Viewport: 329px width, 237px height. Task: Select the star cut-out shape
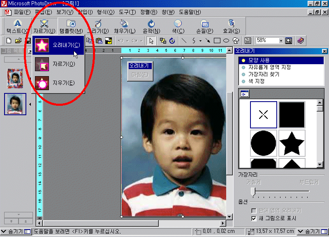point(292,143)
